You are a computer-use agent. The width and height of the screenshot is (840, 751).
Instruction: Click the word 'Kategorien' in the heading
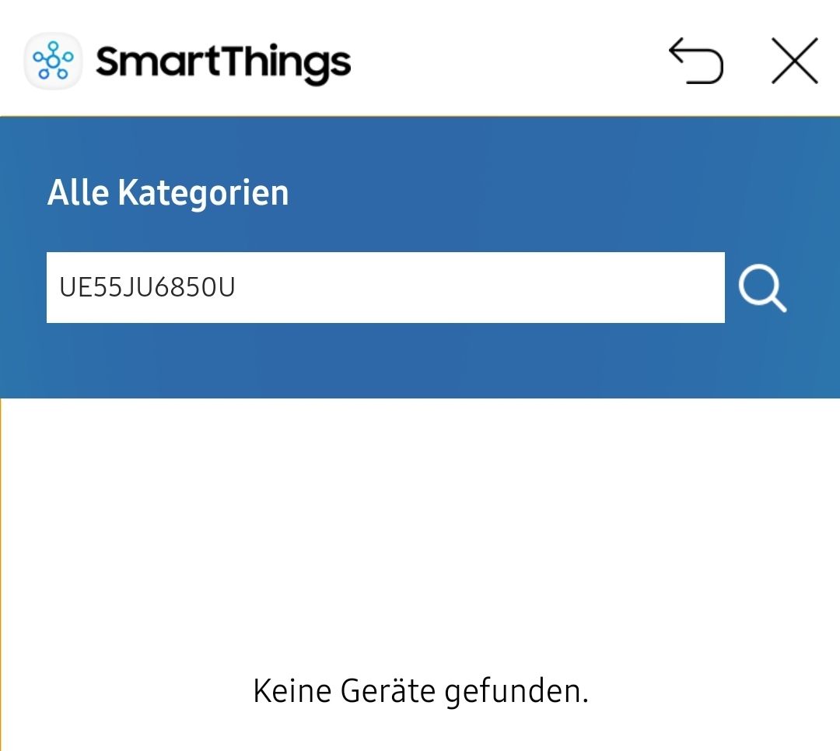[x=203, y=193]
